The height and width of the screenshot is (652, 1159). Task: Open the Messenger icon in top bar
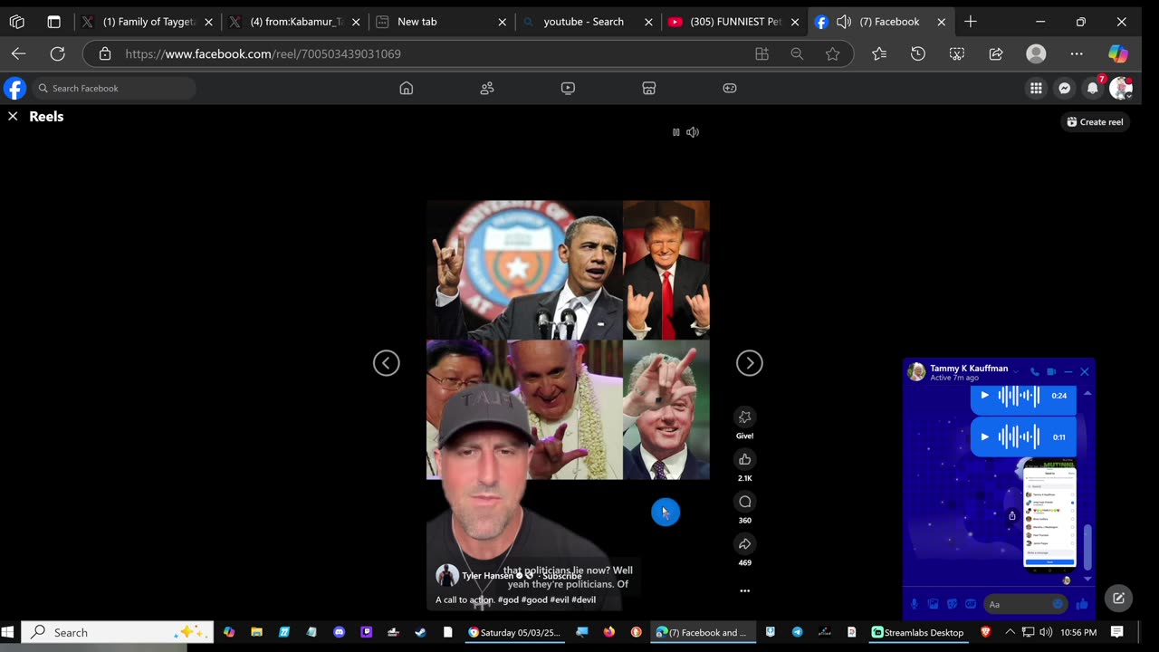coord(1065,88)
